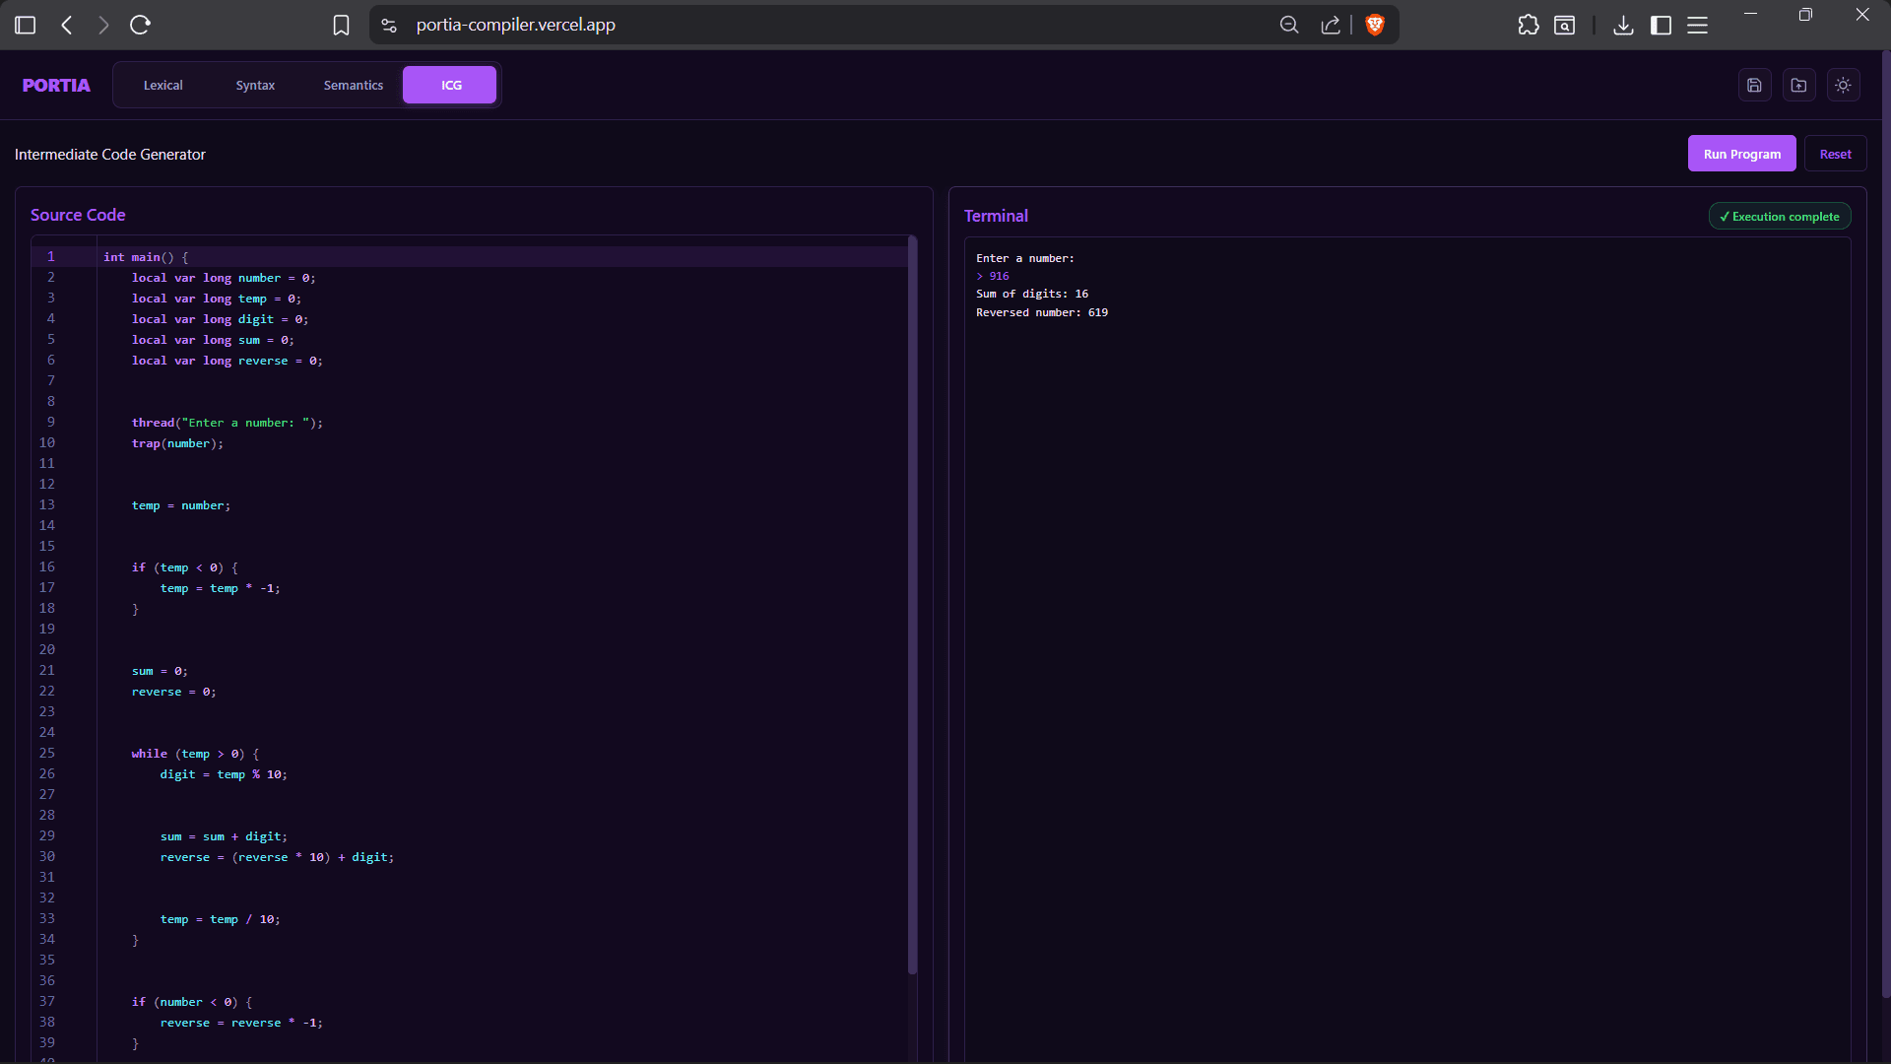
Task: Click the 'local var long reverse = 0;' line
Action: [x=228, y=361]
